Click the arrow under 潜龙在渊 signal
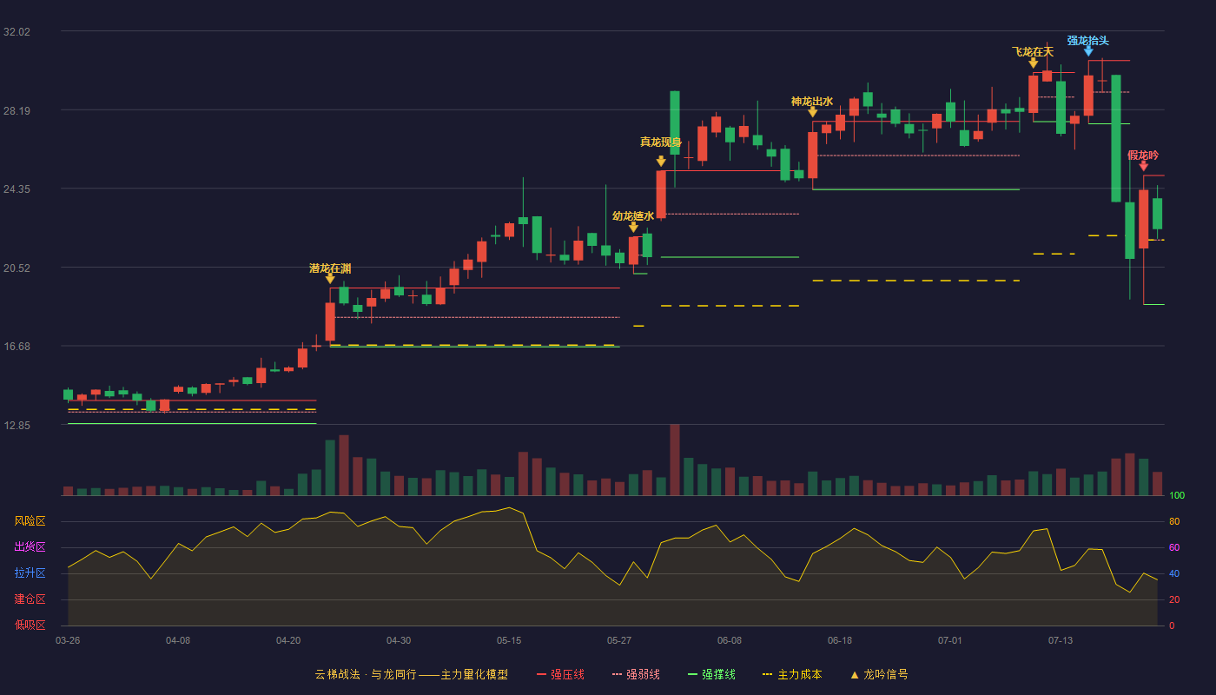 tap(330, 279)
